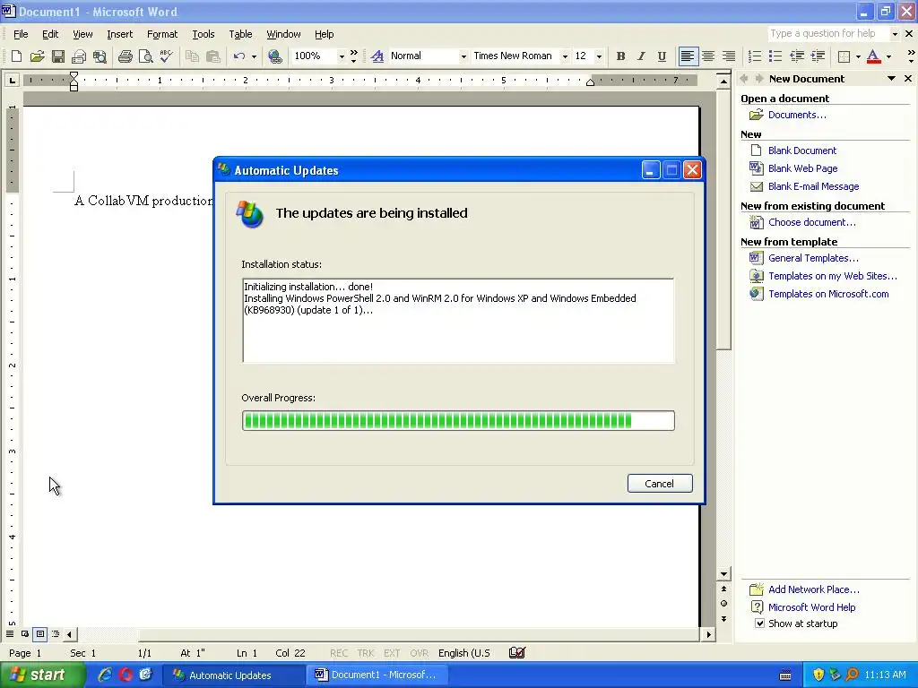Open Microsoft Word Help link
This screenshot has width=918, height=688.
coord(811,607)
